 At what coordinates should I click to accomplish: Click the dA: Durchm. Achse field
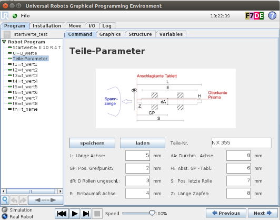[x=238, y=156]
